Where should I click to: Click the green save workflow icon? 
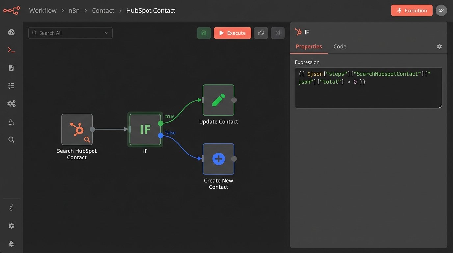[x=204, y=33]
